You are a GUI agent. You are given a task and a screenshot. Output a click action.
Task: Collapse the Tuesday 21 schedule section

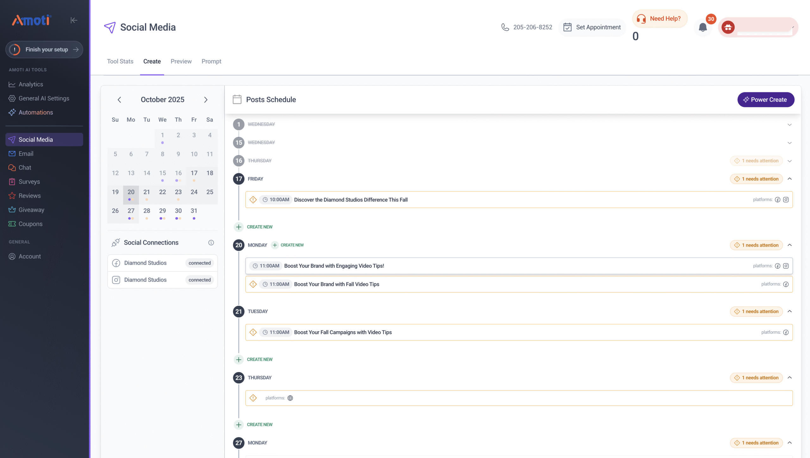pyautogui.click(x=789, y=311)
